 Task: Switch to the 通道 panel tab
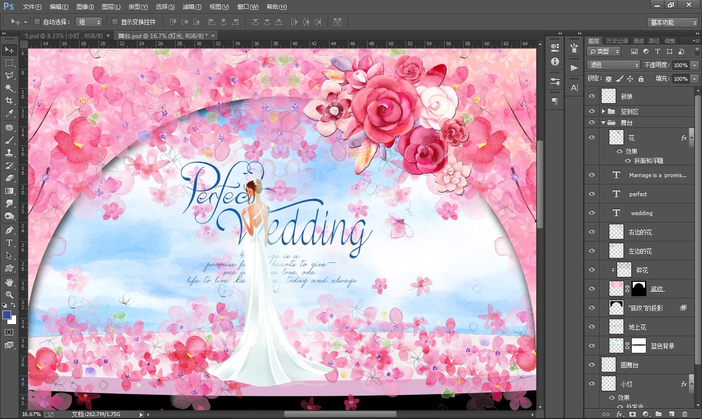tap(638, 41)
